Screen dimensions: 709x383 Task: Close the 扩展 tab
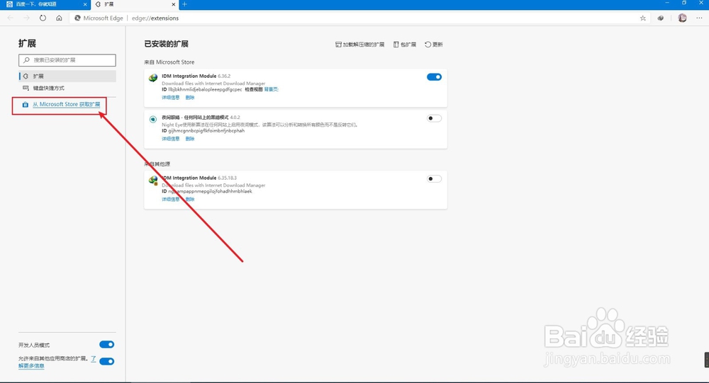pyautogui.click(x=174, y=4)
